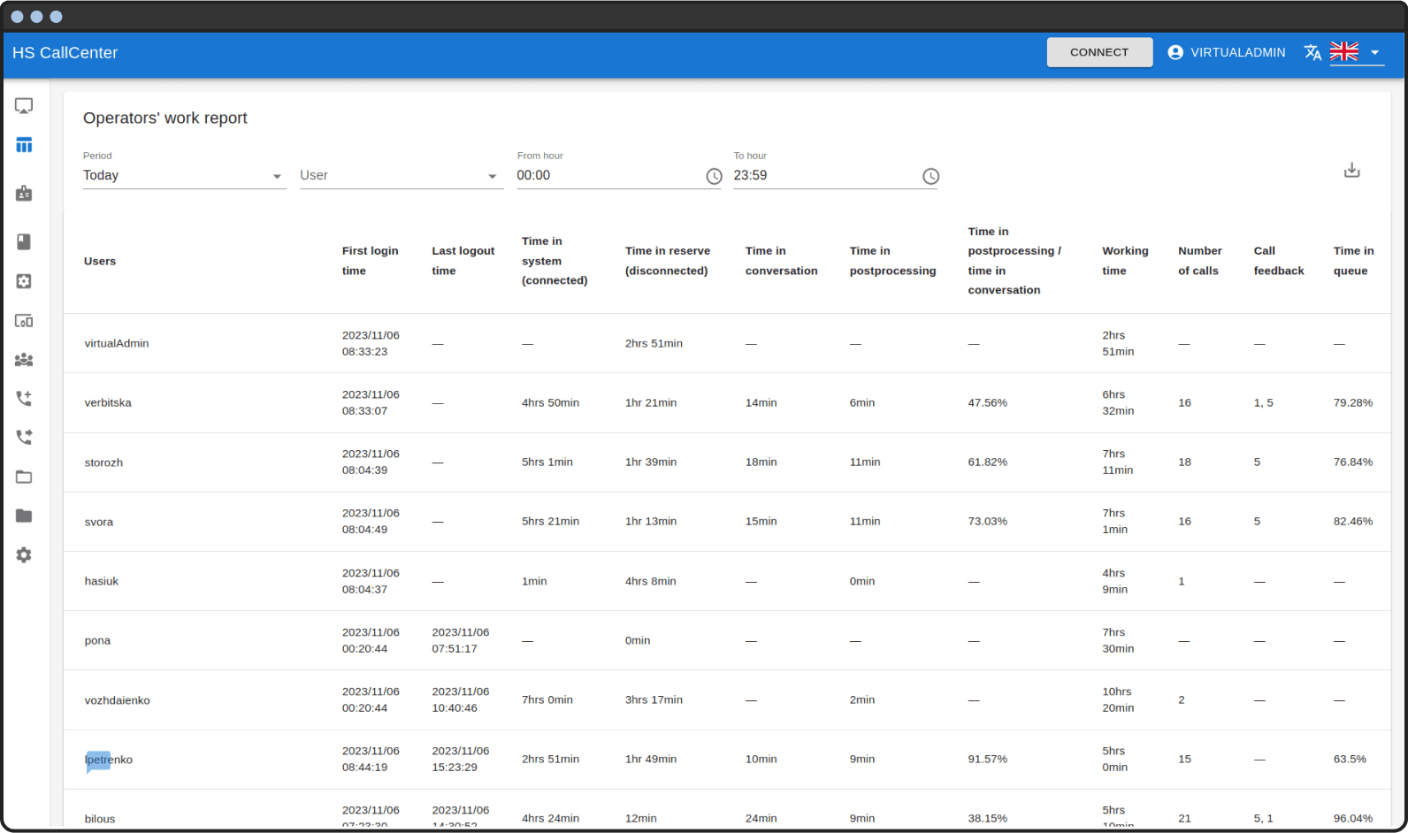Open the User filter dropdown
The width and height of the screenshot is (1408, 833).
tap(400, 176)
